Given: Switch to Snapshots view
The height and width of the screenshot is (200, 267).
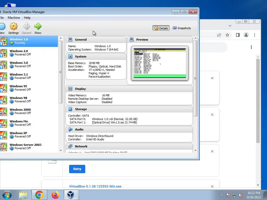Looking at the screenshot, I should 182,28.
